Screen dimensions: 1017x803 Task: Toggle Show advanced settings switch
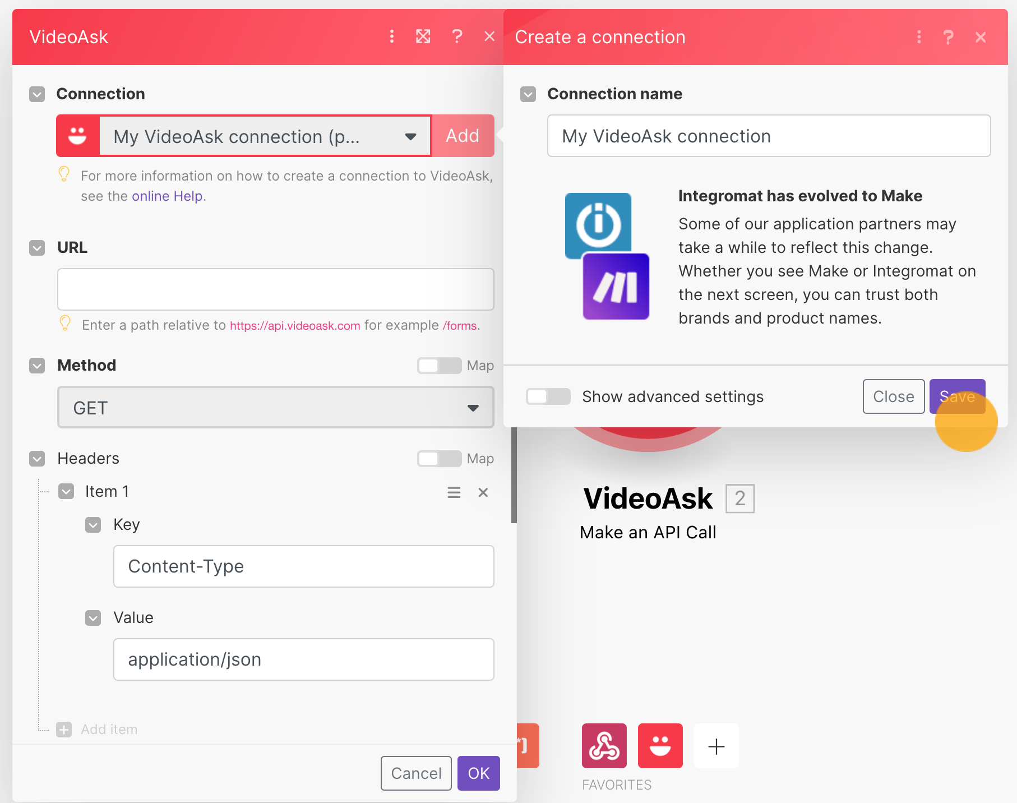[548, 396]
